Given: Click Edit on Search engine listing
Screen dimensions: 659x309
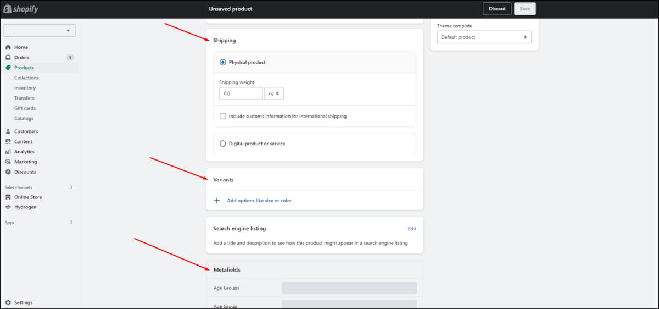Looking at the screenshot, I should (x=412, y=229).
